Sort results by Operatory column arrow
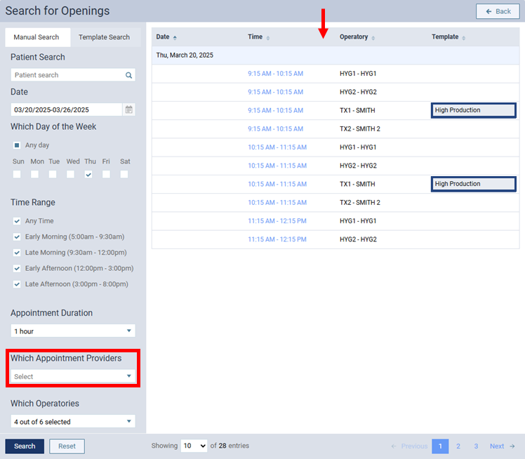 point(373,37)
